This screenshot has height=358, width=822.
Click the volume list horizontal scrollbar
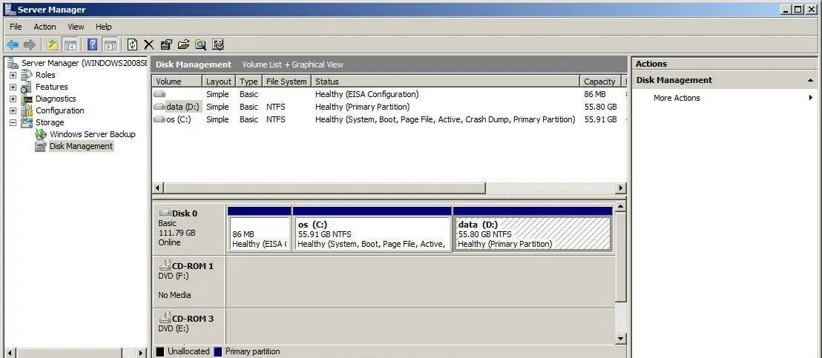(325, 188)
